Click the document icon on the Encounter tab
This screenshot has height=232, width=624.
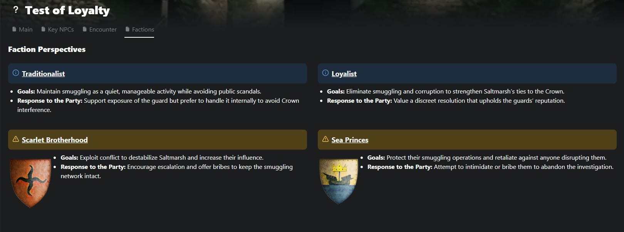point(85,29)
